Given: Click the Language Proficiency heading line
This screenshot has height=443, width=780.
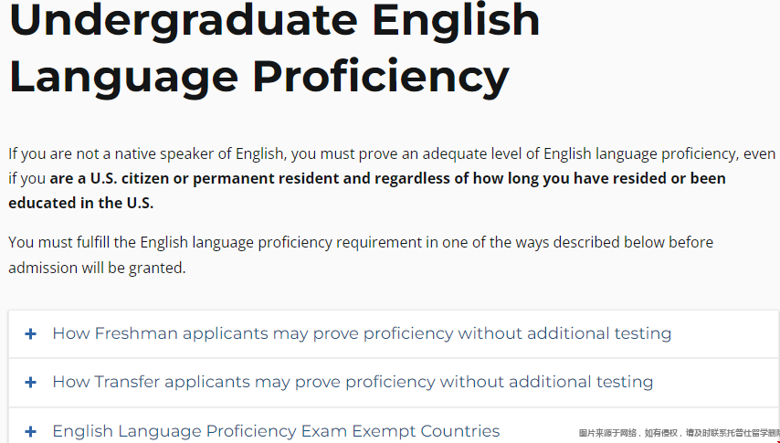Looking at the screenshot, I should coord(259,77).
